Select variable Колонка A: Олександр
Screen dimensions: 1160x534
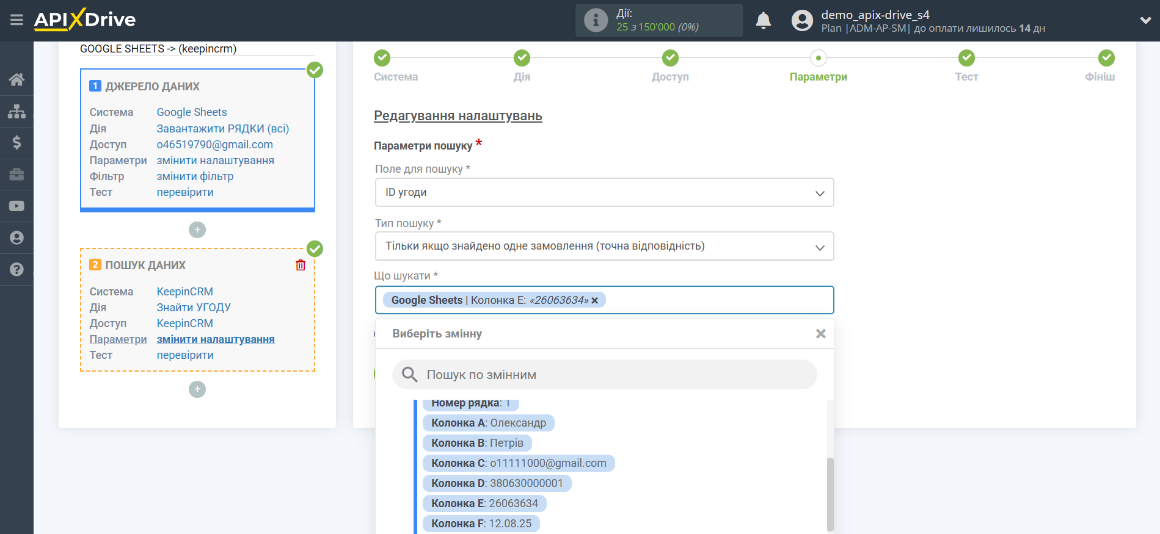click(x=488, y=423)
